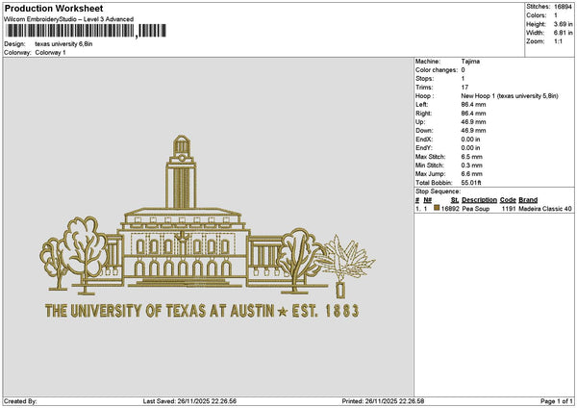Click Total Bobbin value "55.01ft"
The height and width of the screenshot is (408, 577).
point(471,183)
